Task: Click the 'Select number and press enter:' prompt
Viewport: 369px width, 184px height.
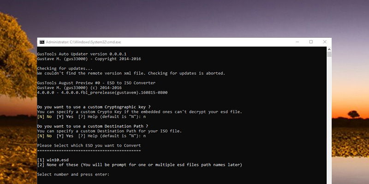Action: coord(73,174)
